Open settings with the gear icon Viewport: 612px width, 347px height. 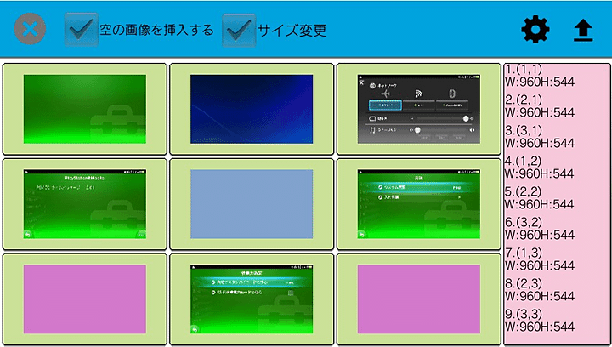tap(535, 31)
